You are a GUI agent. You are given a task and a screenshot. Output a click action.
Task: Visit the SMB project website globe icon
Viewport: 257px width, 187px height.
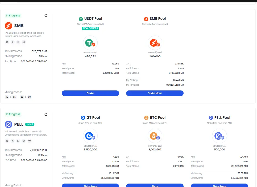pyautogui.click(x=7, y=42)
